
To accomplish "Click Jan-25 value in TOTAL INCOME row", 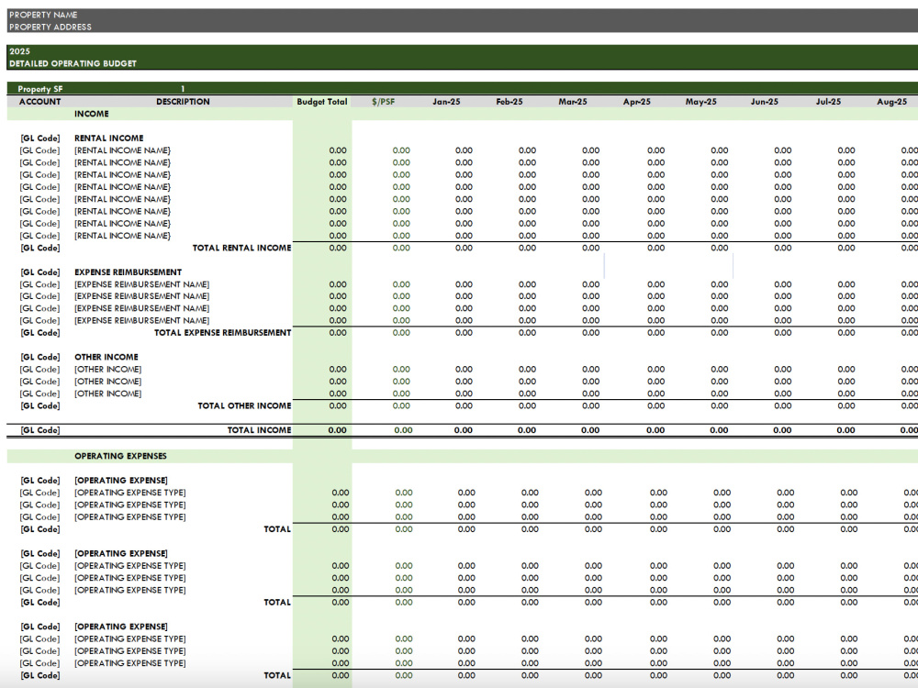I will 463,430.
